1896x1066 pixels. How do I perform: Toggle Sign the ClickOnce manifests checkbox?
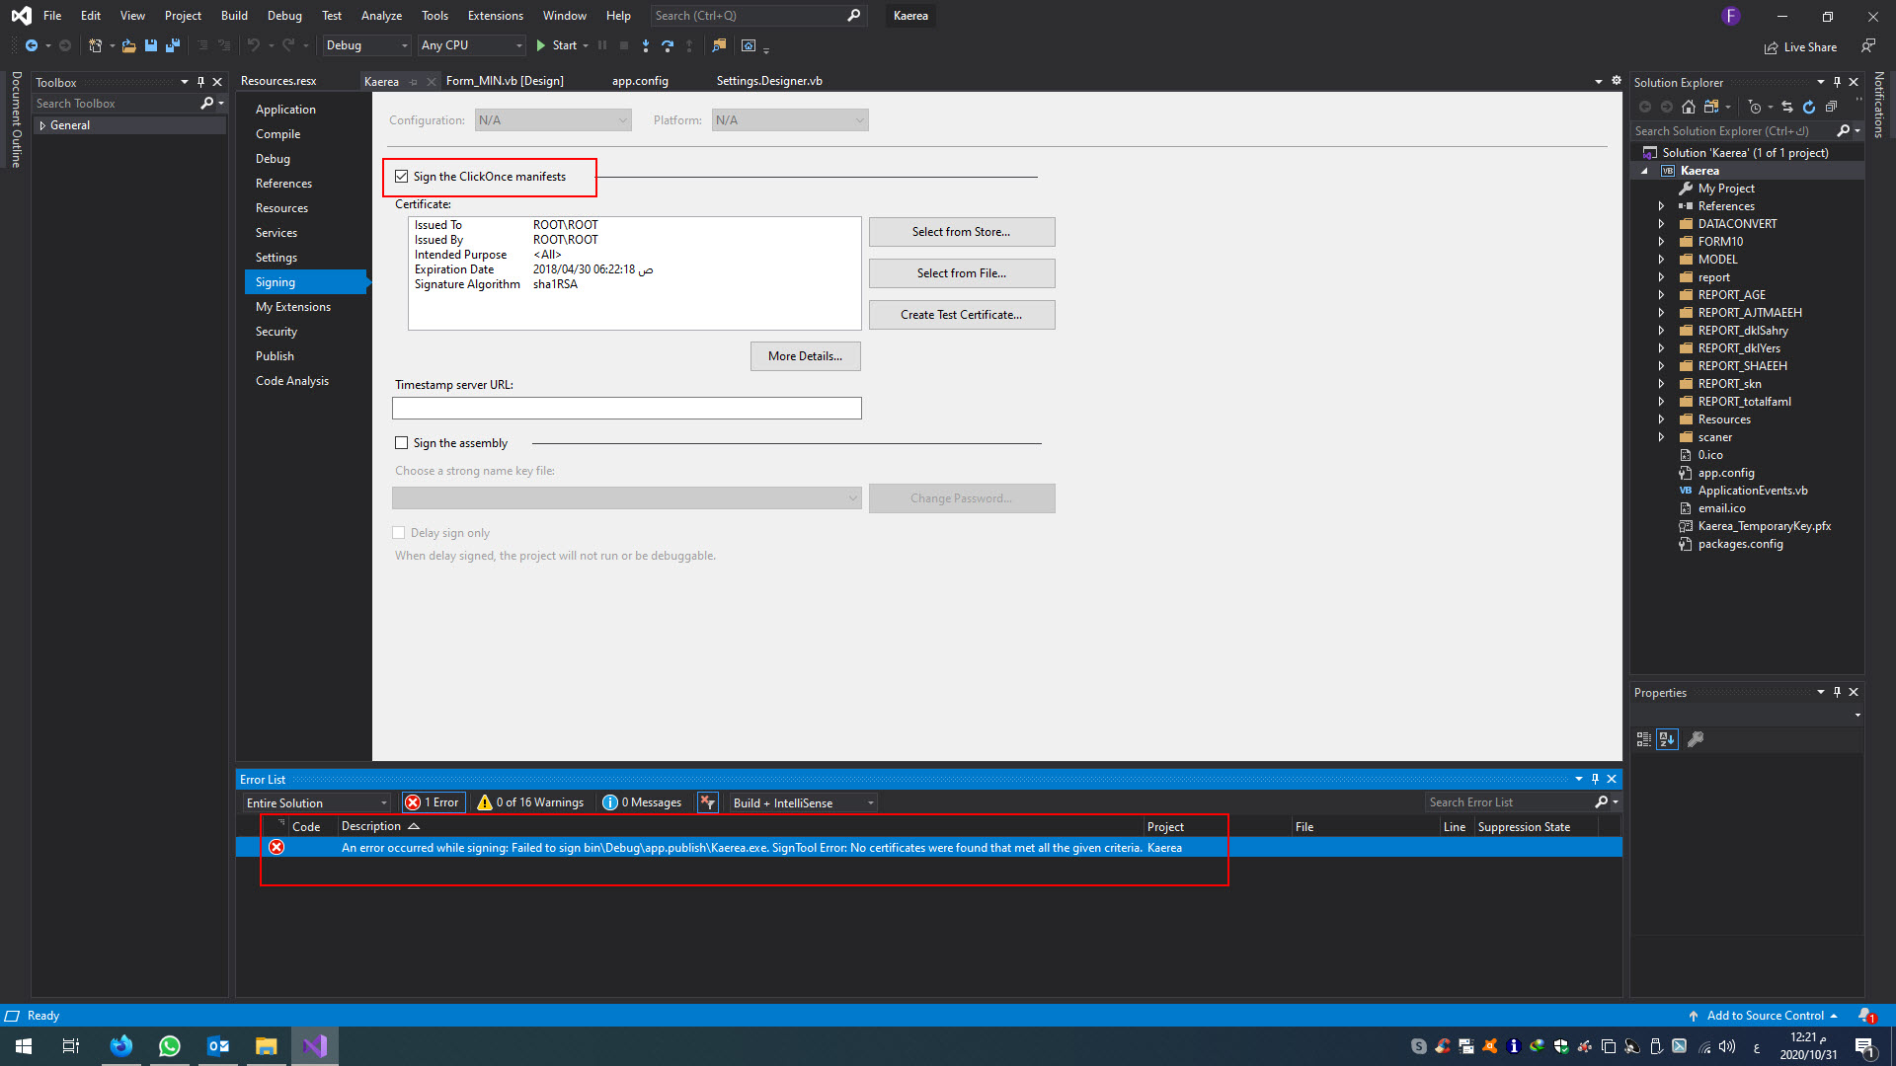click(x=401, y=177)
